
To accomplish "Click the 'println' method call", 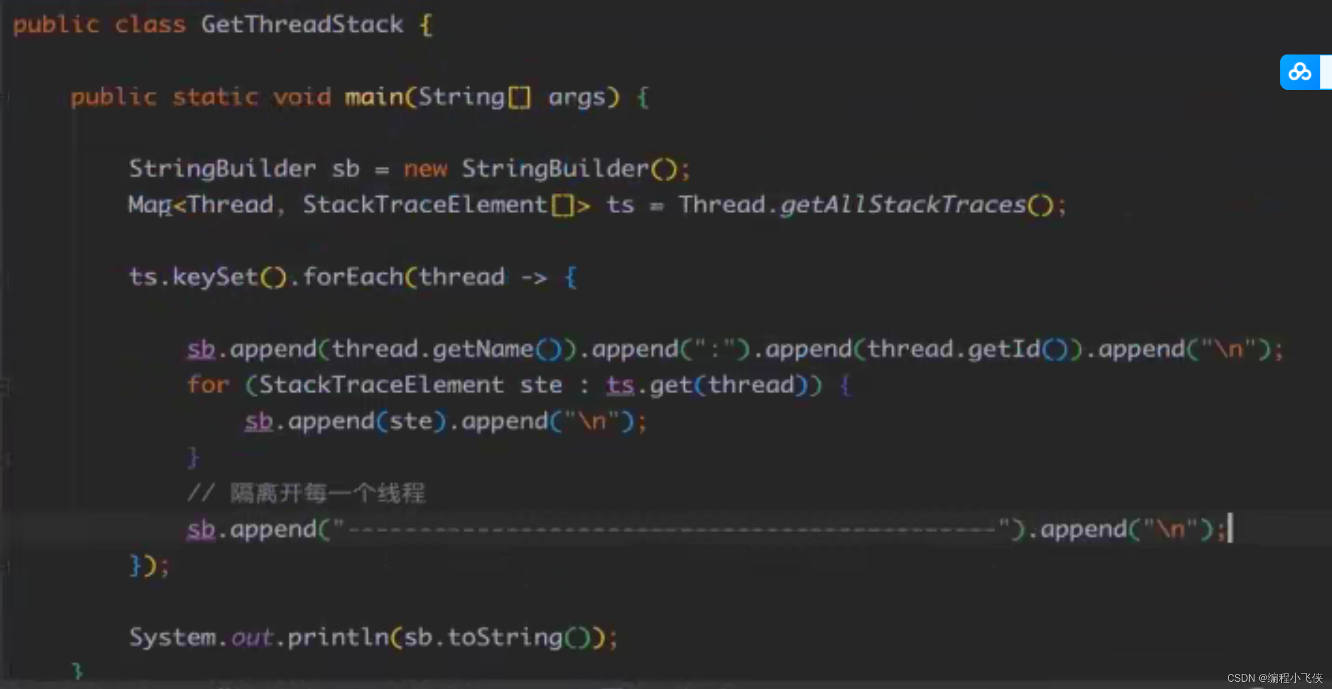I will coord(338,637).
